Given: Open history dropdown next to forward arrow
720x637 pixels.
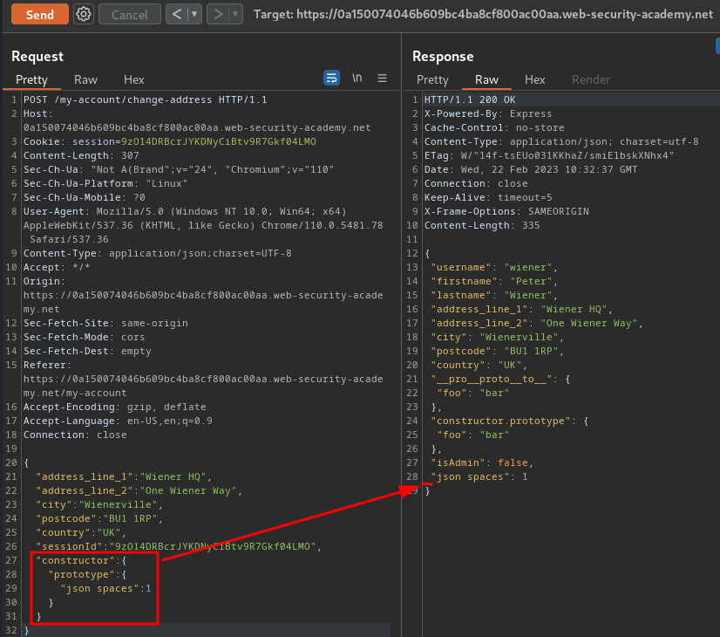Looking at the screenshot, I should point(235,14).
